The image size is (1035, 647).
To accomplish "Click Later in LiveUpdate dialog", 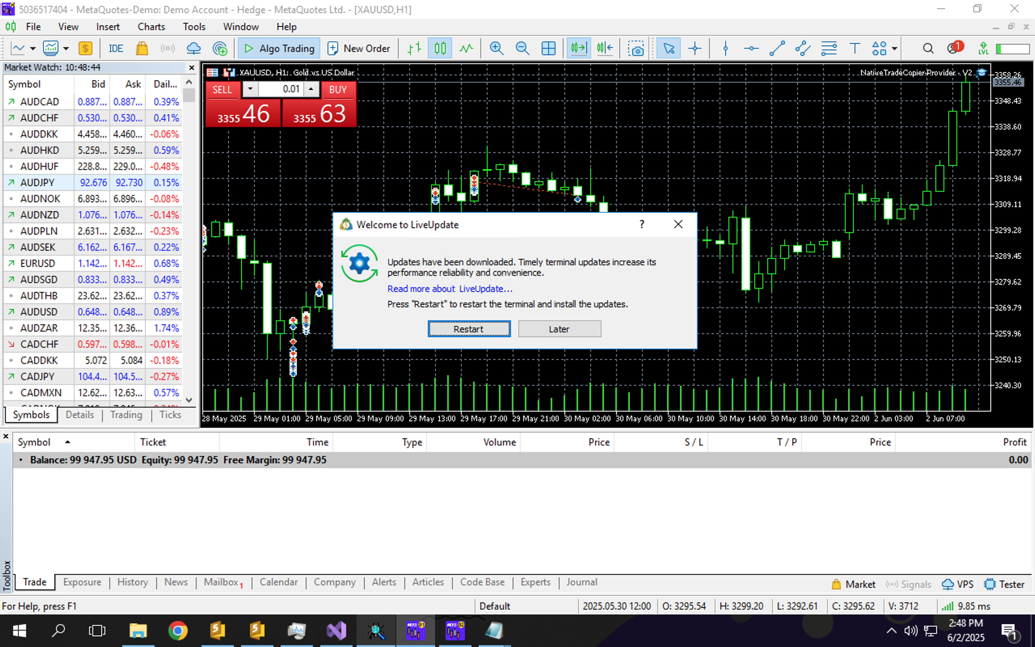I will (560, 329).
